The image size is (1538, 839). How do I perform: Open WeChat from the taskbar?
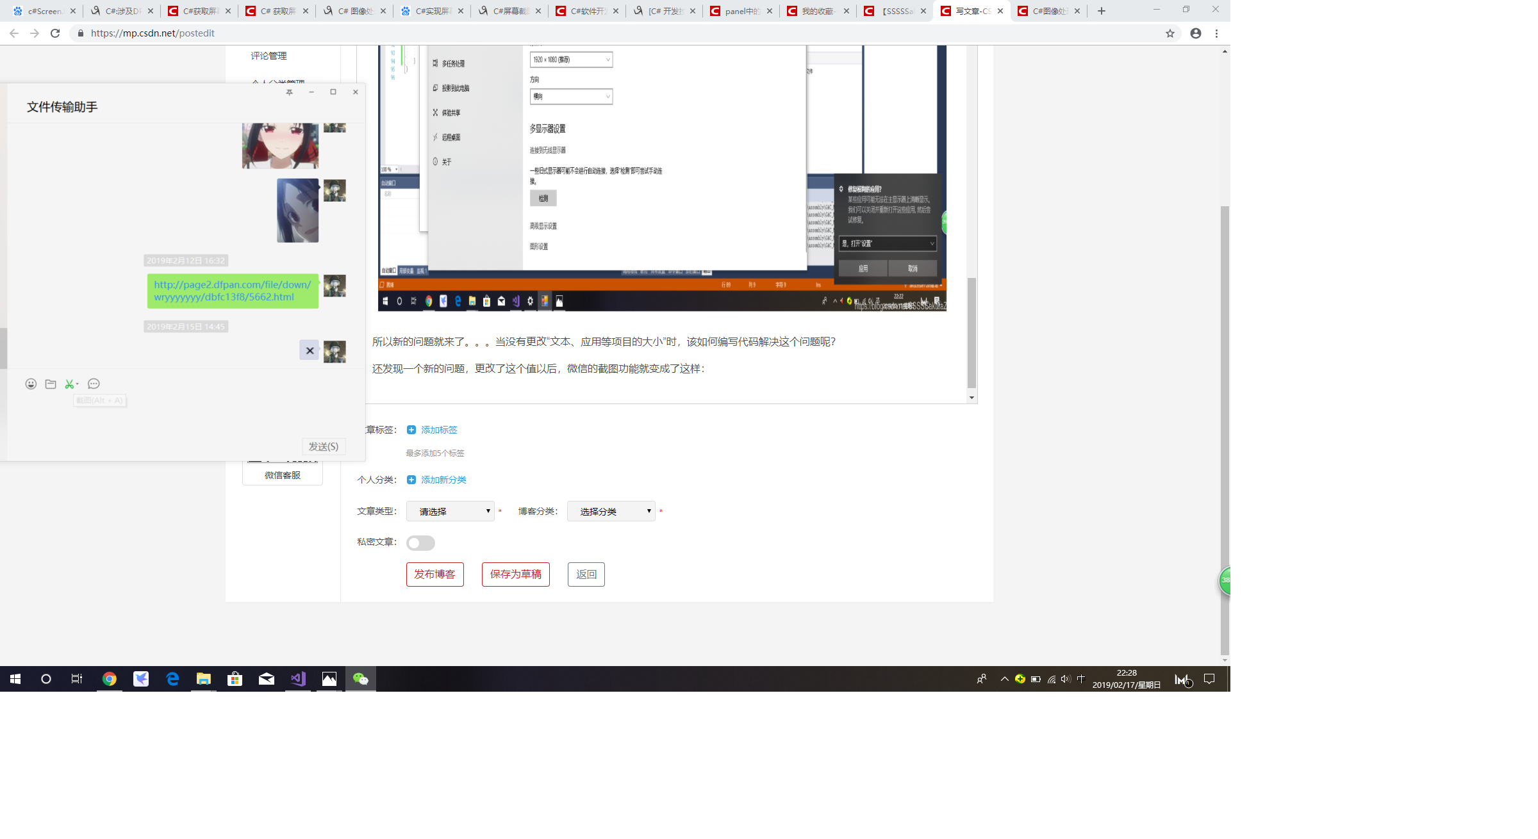point(360,679)
